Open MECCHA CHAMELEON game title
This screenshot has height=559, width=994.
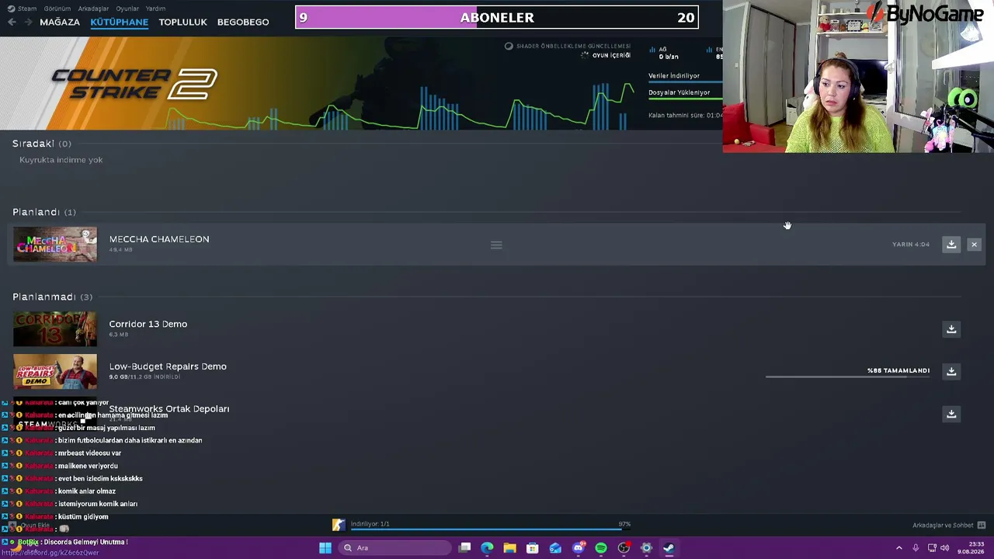click(x=159, y=239)
